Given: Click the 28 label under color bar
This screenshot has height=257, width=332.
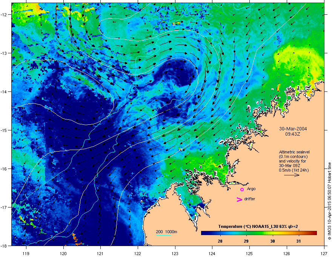Looking at the screenshot, I should (220, 241).
